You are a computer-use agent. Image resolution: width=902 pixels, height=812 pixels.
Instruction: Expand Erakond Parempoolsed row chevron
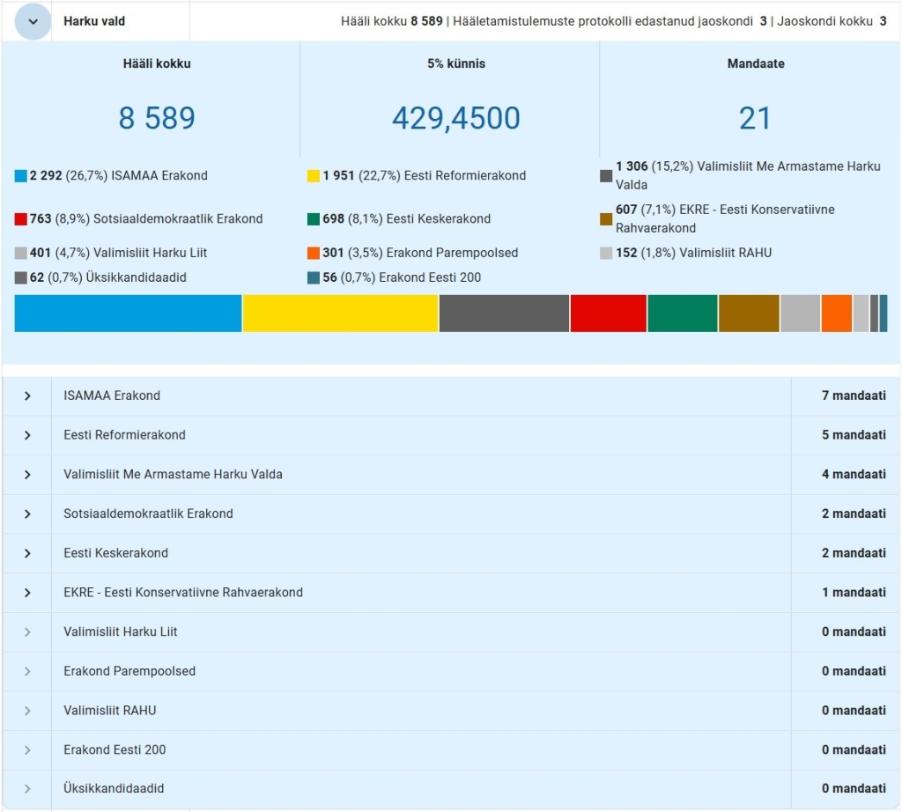click(27, 671)
